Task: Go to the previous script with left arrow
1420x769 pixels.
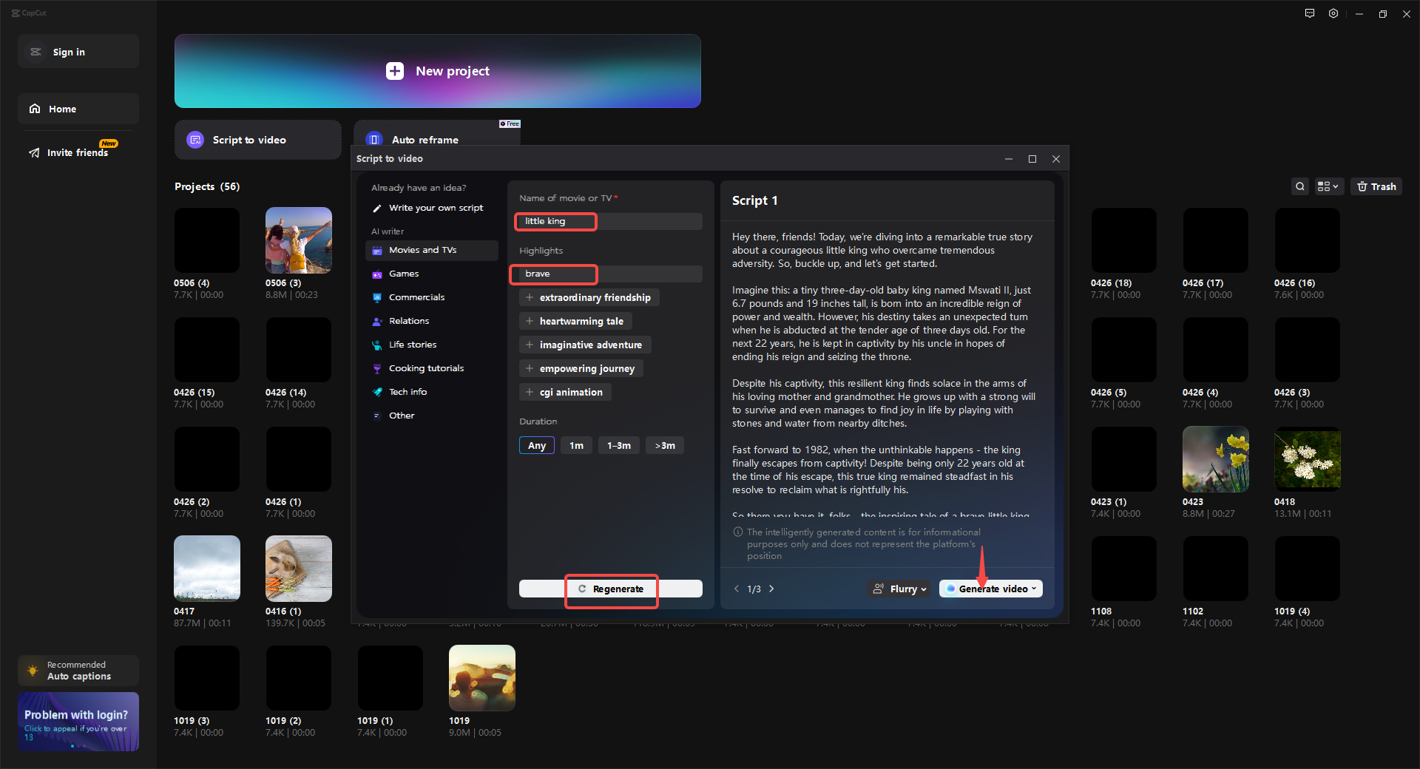Action: [x=737, y=589]
